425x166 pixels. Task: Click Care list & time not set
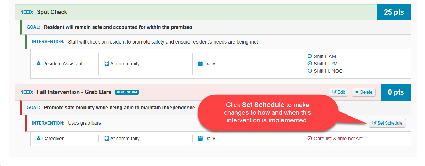tap(338, 139)
